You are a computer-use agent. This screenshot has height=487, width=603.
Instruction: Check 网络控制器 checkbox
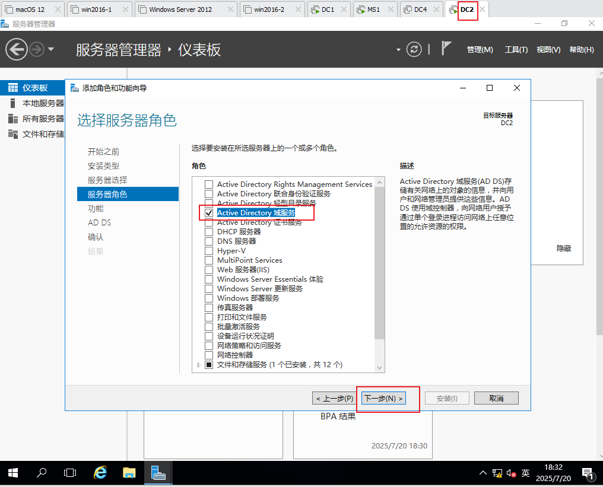tap(209, 355)
